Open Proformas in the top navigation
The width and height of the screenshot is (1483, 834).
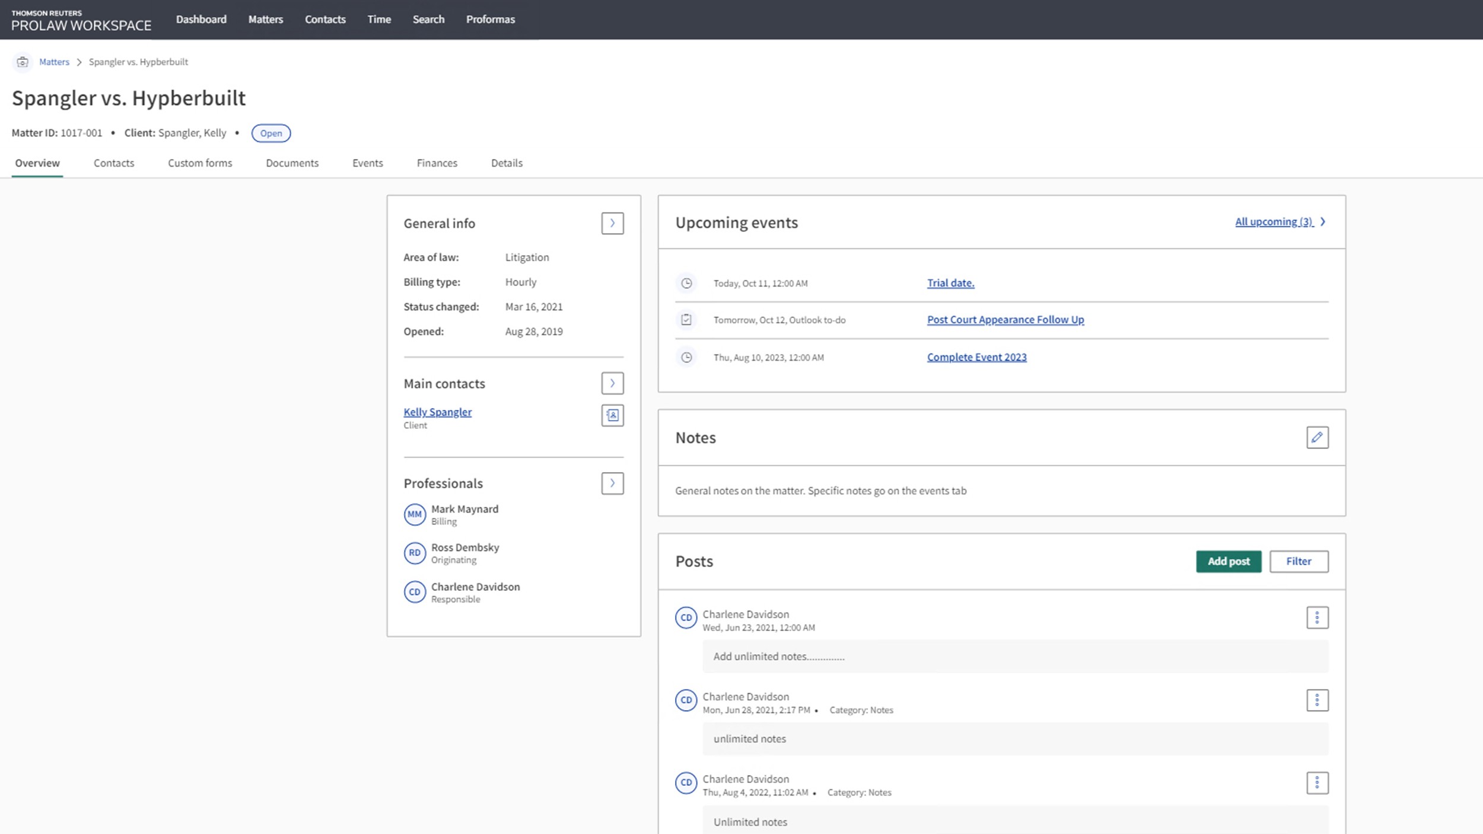[x=490, y=20]
